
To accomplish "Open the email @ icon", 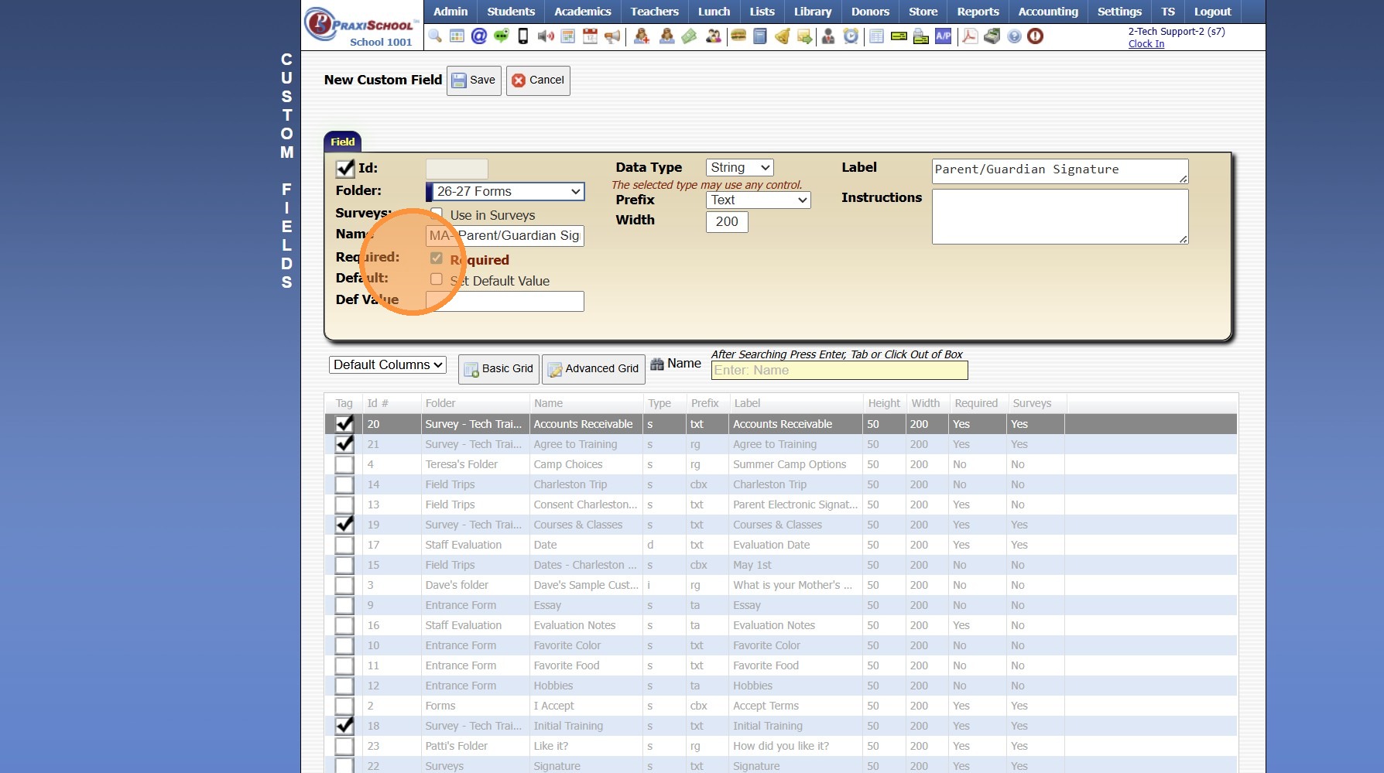I will tap(479, 36).
